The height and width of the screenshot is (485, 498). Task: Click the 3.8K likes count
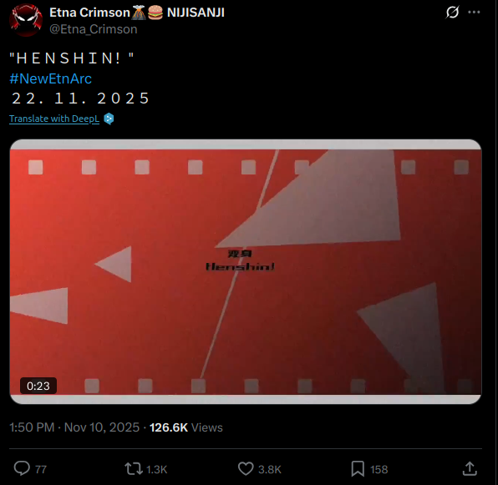pos(270,469)
